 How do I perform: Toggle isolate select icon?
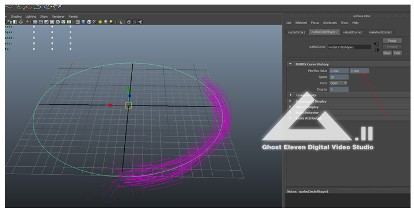point(120,22)
